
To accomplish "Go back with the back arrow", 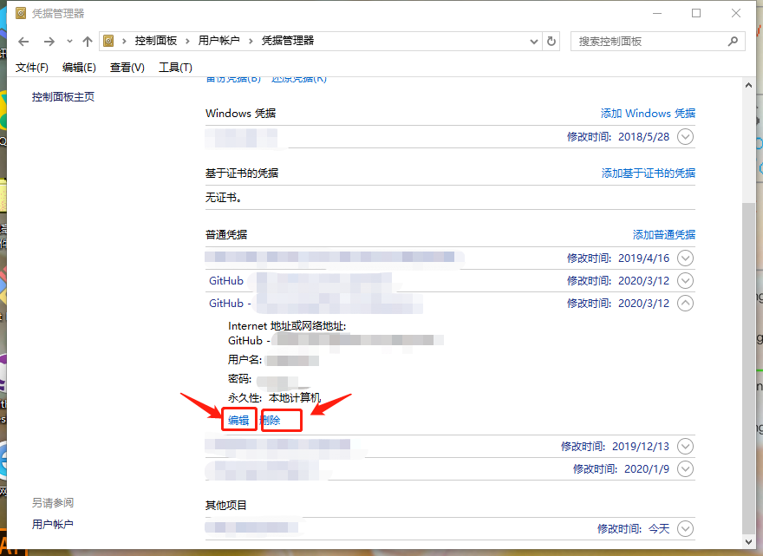I will (23, 42).
